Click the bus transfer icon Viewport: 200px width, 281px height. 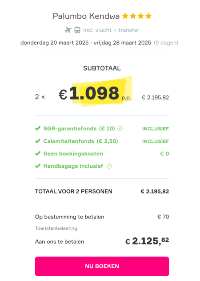[77, 30]
